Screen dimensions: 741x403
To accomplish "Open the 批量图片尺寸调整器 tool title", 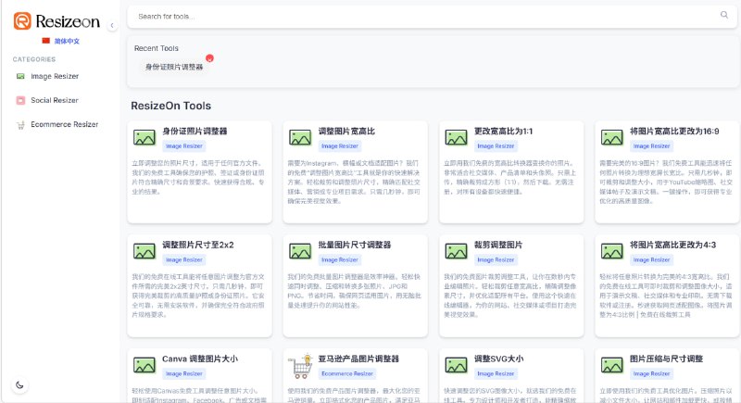I will coord(355,245).
